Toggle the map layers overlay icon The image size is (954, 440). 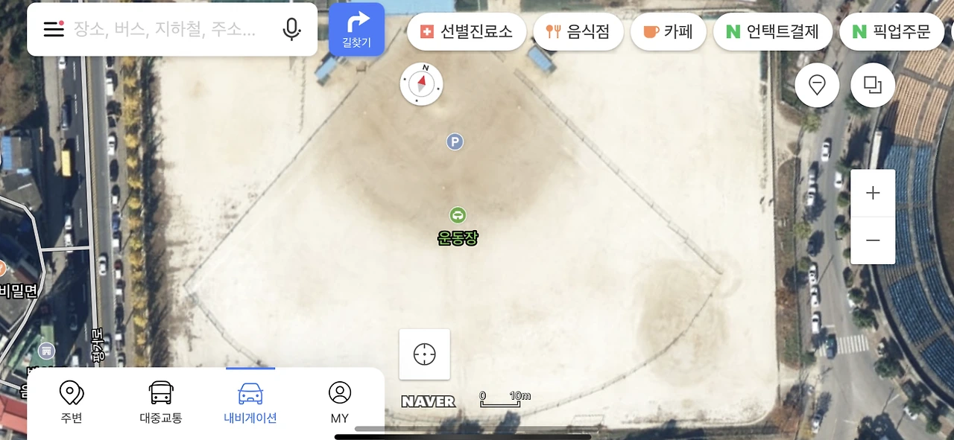(x=873, y=85)
